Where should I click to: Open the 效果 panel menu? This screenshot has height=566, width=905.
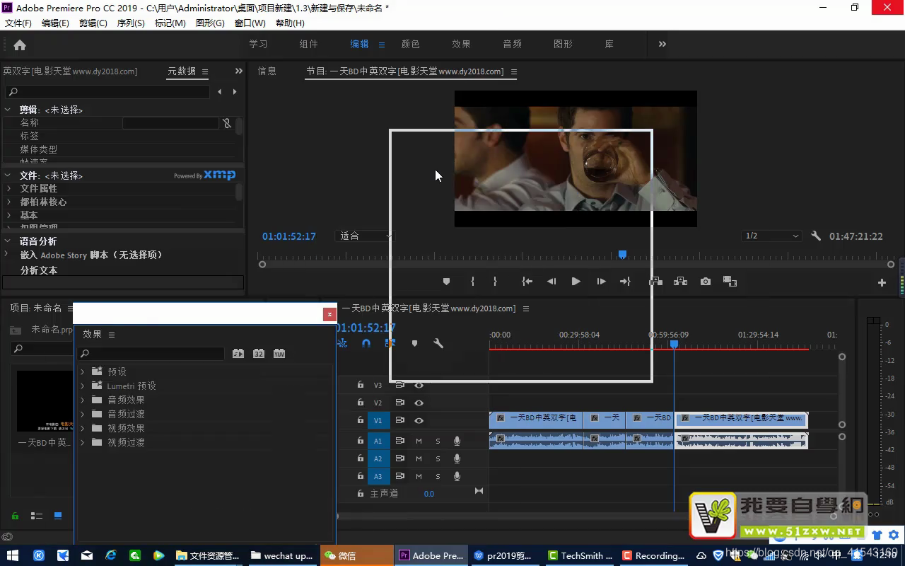112,335
